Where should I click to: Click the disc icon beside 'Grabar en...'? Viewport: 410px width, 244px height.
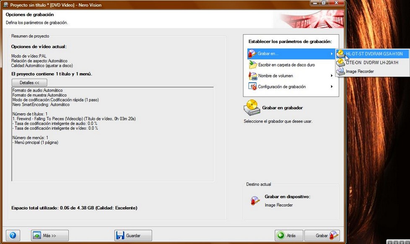(x=252, y=54)
